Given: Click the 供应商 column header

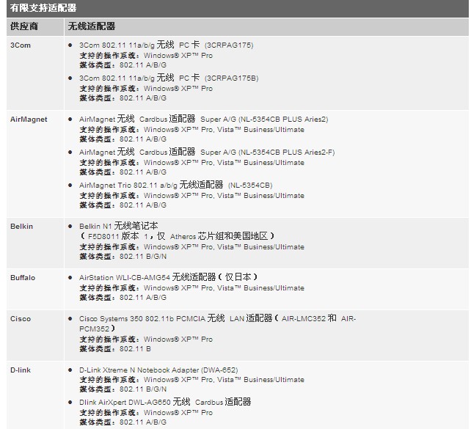Looking at the screenshot, I should pyautogui.click(x=24, y=26).
